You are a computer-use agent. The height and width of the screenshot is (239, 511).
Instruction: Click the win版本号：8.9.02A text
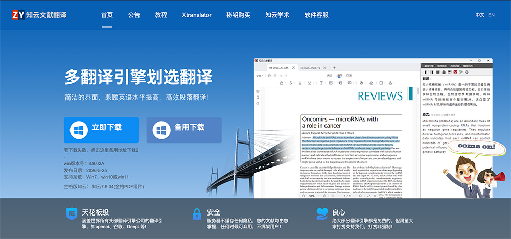pyautogui.click(x=84, y=163)
